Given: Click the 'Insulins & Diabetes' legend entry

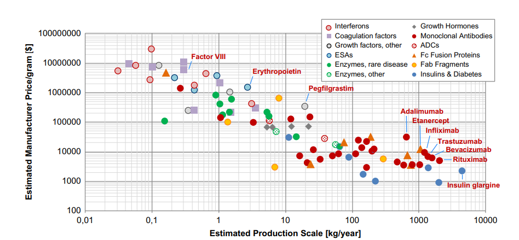Looking at the screenshot, I should (x=447, y=74).
